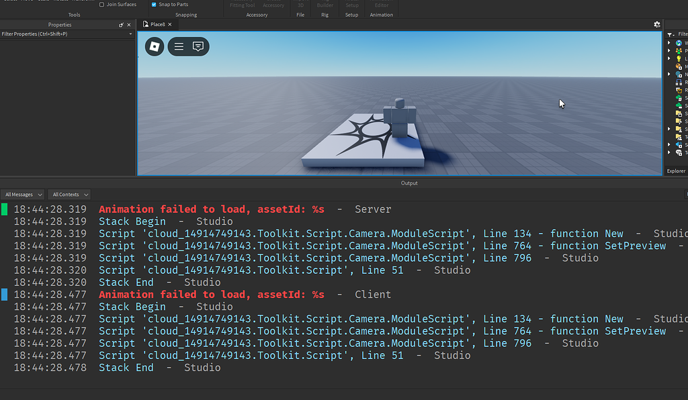Click the pin icon on the Properties panel

click(x=122, y=25)
